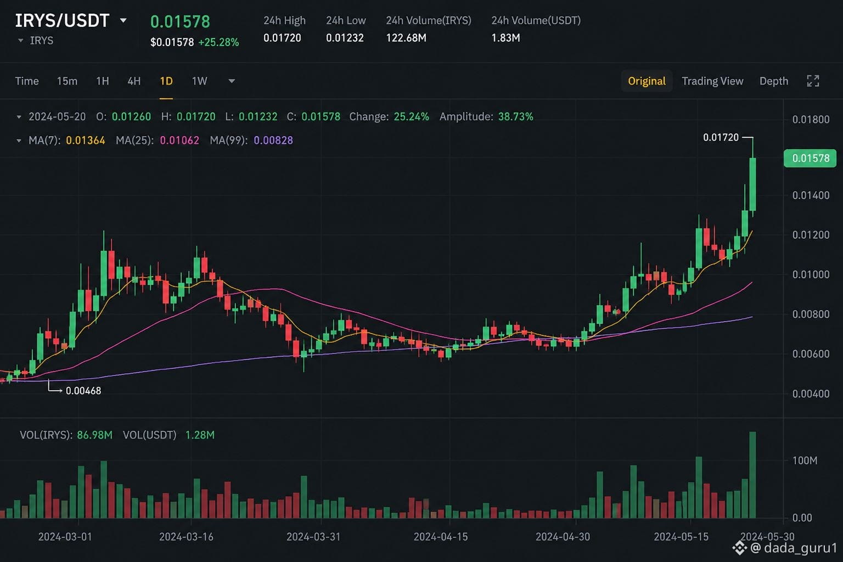Select the Original chart view
843x562 pixels.
(x=647, y=81)
